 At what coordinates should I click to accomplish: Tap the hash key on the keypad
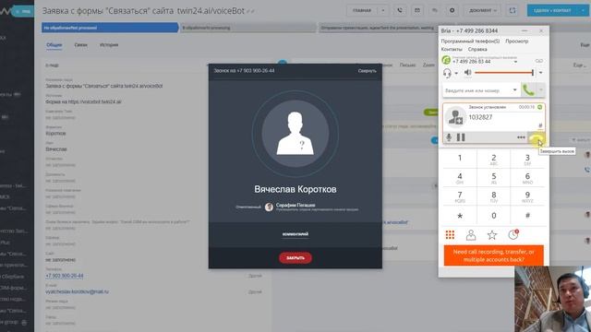(527, 216)
